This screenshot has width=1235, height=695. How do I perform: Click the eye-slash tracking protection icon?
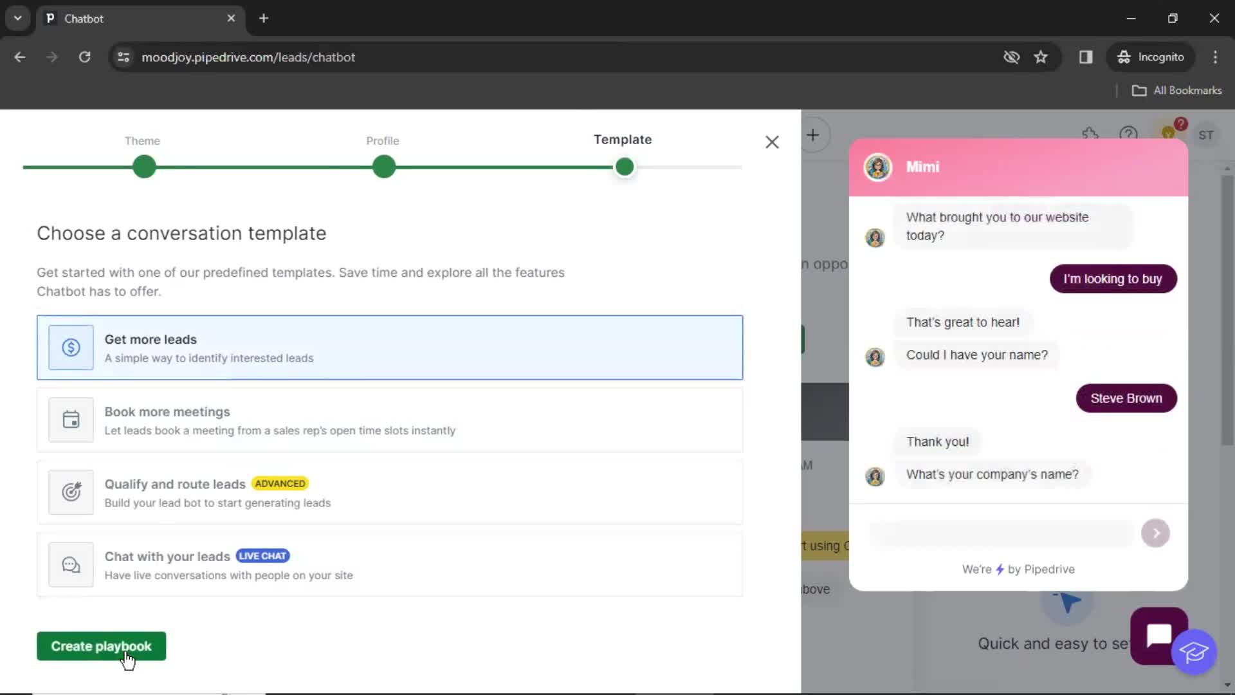pos(1011,57)
